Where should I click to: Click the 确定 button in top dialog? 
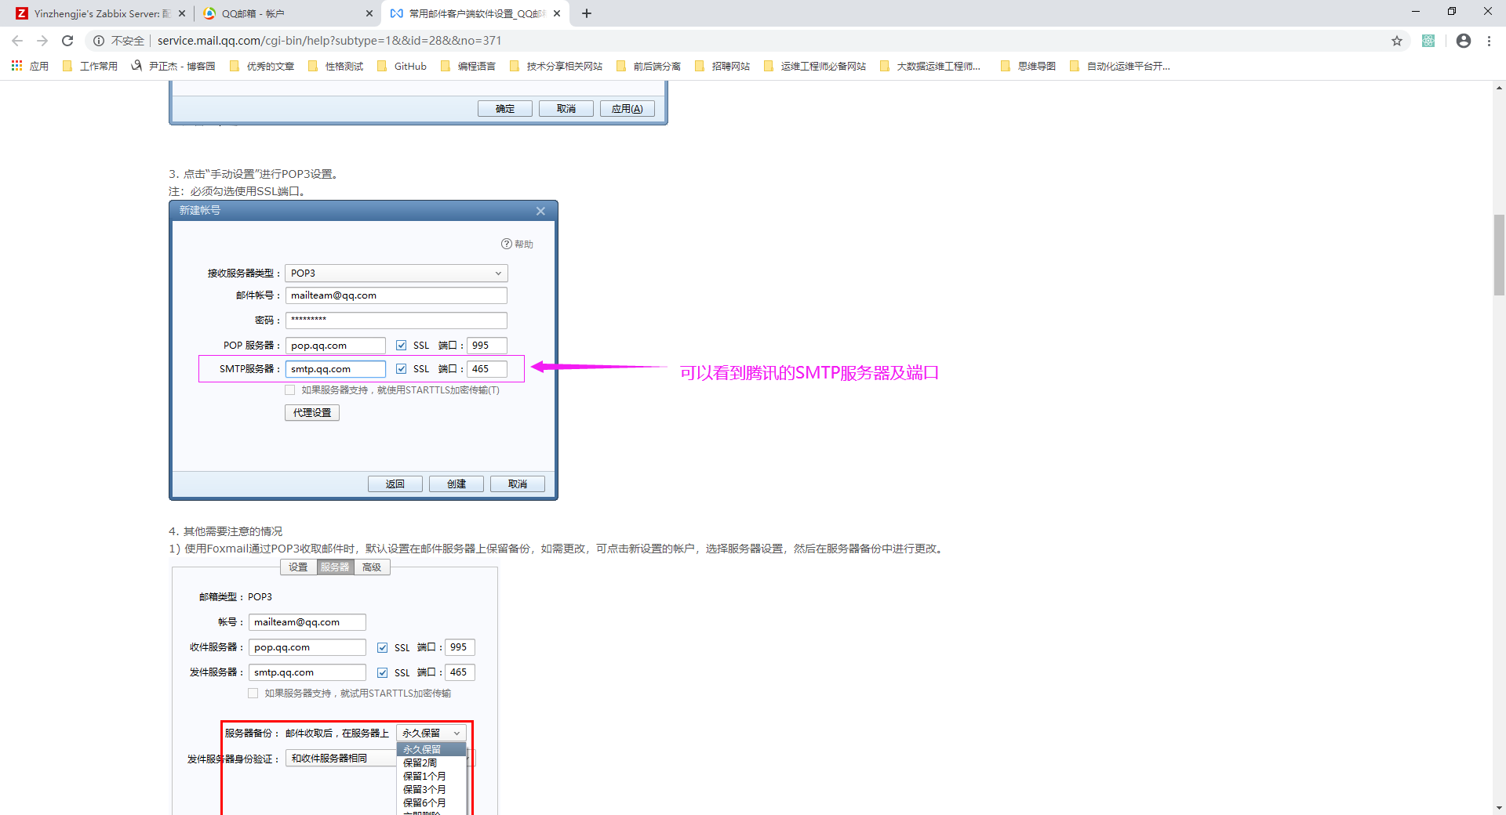click(x=505, y=109)
